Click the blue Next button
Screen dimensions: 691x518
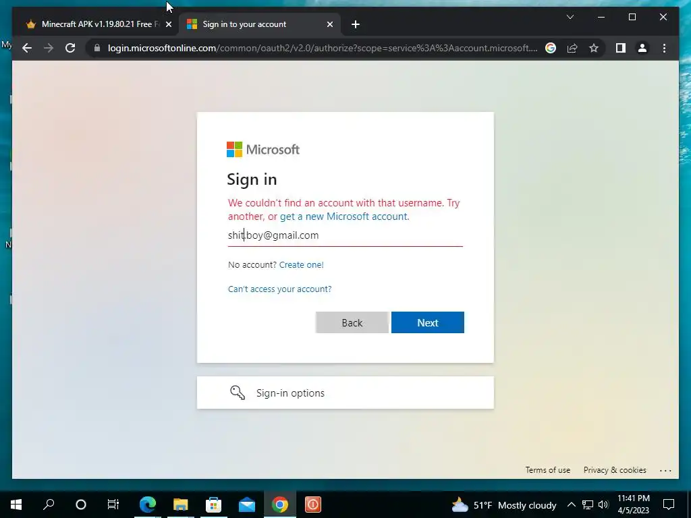coord(427,322)
